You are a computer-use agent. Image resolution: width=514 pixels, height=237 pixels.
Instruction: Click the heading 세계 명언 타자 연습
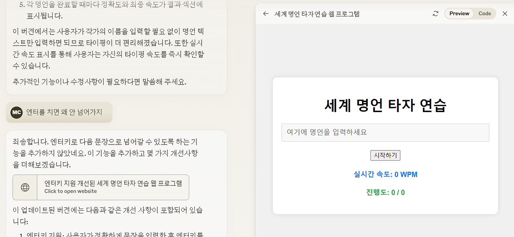(385, 105)
